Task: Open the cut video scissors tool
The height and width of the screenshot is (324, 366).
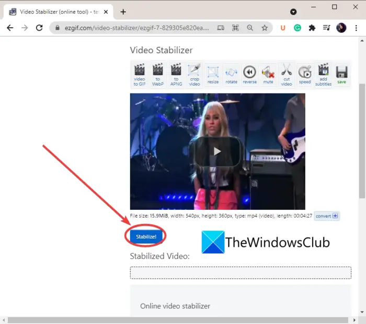Action: coord(287,75)
